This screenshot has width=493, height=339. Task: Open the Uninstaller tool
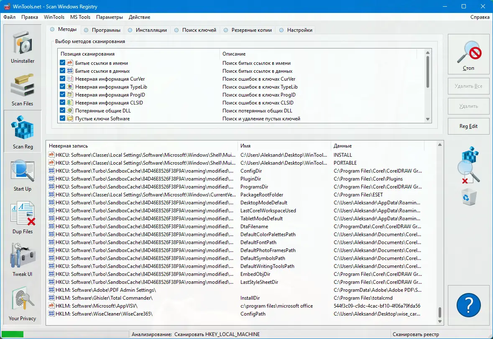coord(22,46)
